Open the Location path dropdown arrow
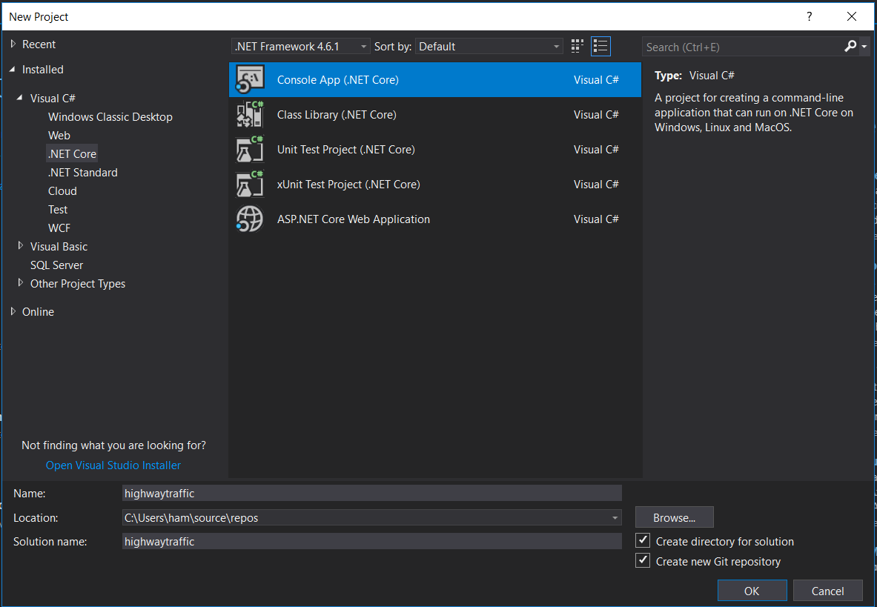The image size is (877, 607). (x=615, y=517)
